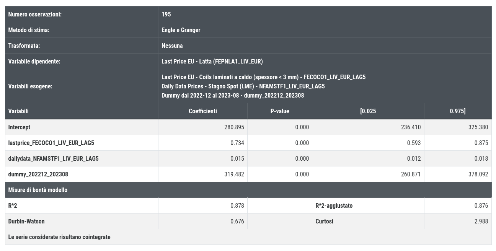Click the 'Misure di bontà modello' section header
Viewport: 496px width, 251px height.
(38, 190)
